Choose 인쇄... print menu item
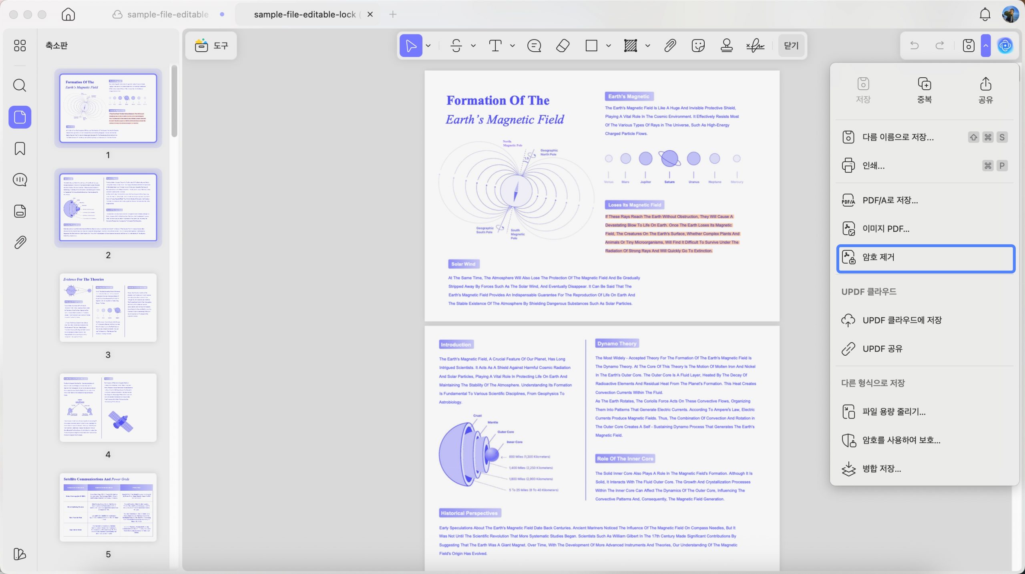Viewport: 1025px width, 574px height. [925, 165]
